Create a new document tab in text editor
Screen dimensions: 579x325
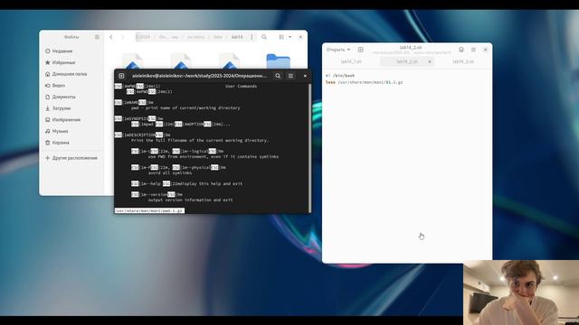click(x=360, y=50)
